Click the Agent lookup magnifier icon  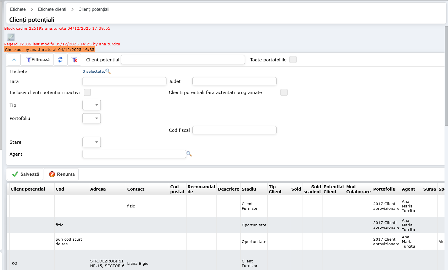pyautogui.click(x=189, y=154)
